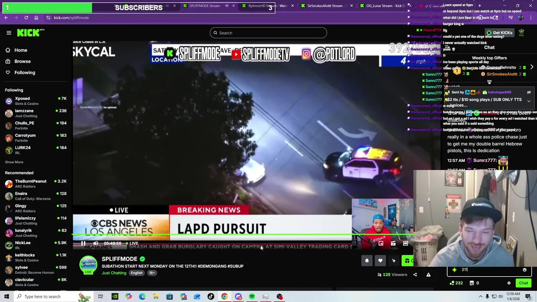Open the chat shop icon
Viewport: 537px width, 302px height.
coord(474,283)
